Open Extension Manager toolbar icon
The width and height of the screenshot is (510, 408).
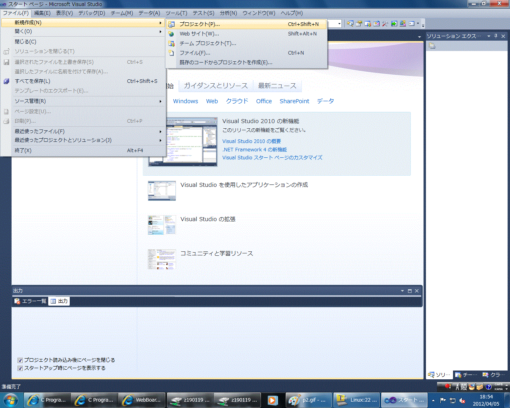coord(403,24)
